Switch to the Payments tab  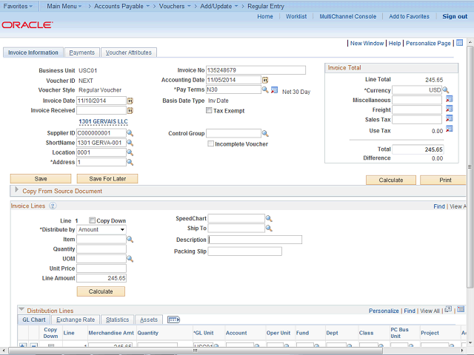(x=81, y=53)
